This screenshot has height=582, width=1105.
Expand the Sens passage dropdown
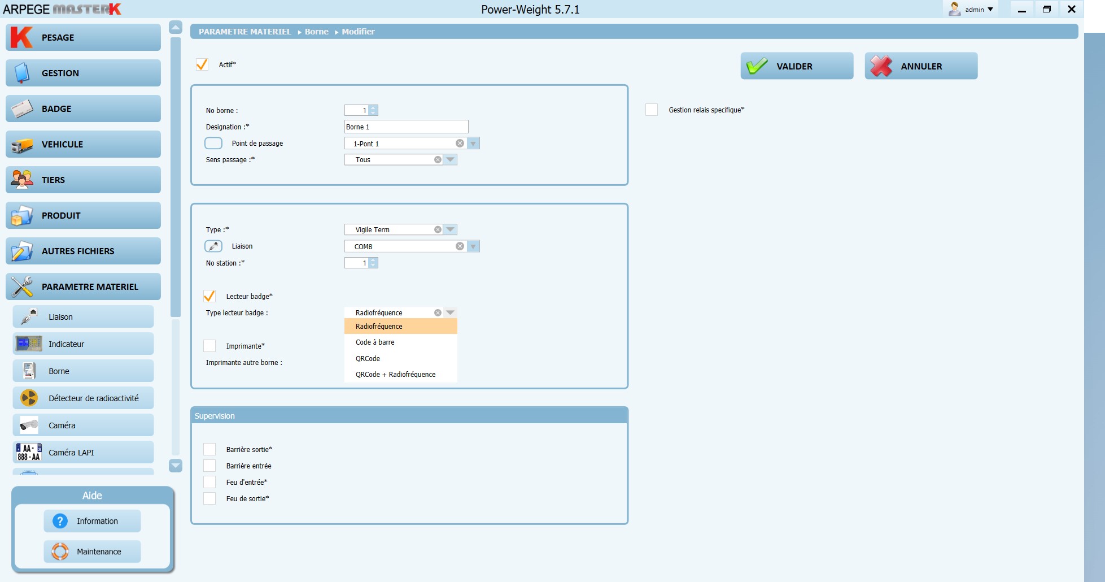(x=450, y=160)
